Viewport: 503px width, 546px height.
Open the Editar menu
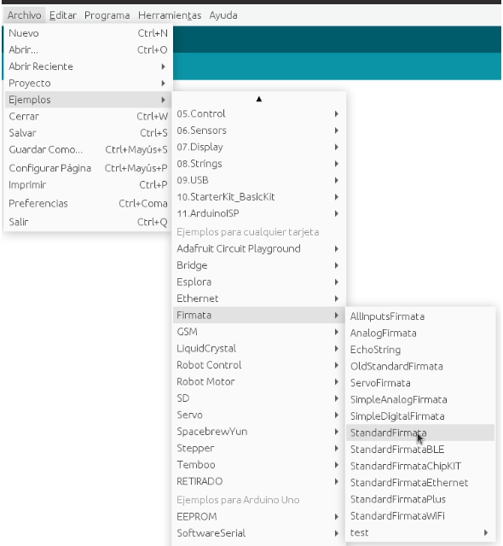(63, 15)
